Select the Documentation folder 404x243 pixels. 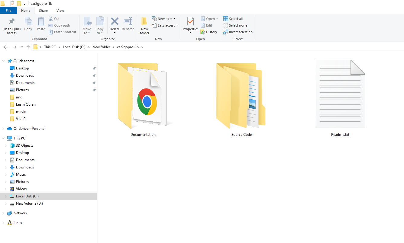pos(143,100)
